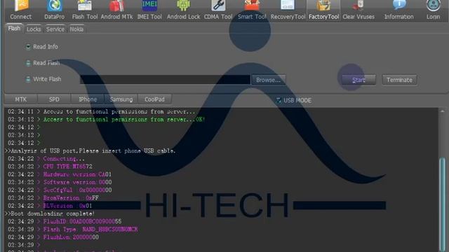The image size is (449, 252).
Task: Open the Clear Viruses tool
Action: [x=358, y=10]
